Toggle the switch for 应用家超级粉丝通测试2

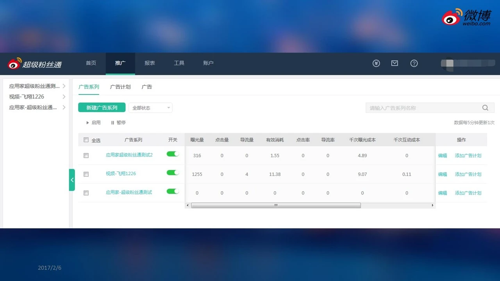click(x=173, y=154)
